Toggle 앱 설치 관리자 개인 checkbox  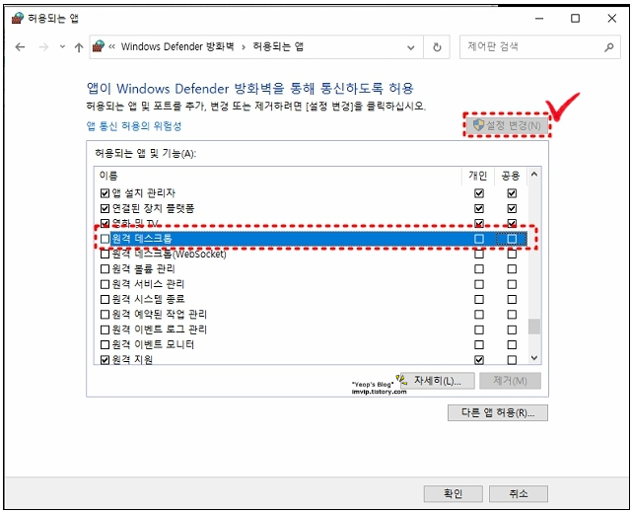pyautogui.click(x=479, y=193)
